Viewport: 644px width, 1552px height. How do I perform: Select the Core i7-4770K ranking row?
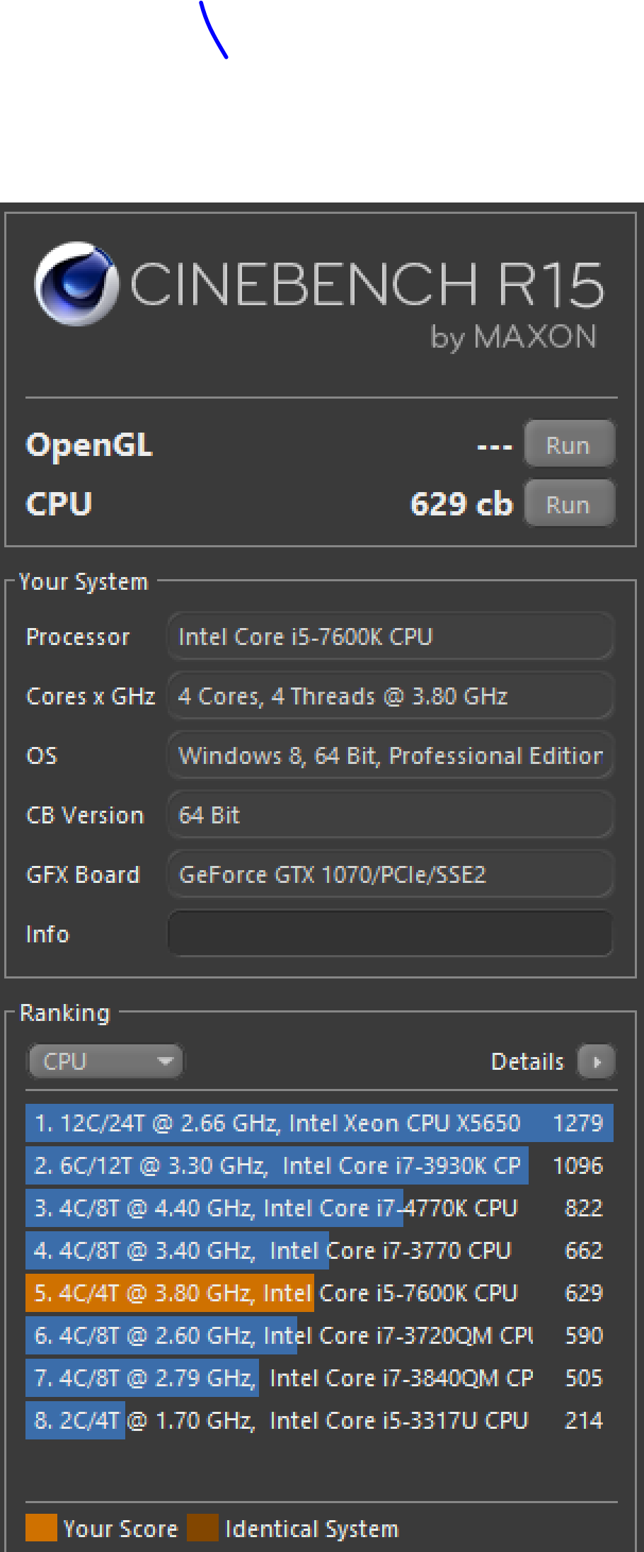[x=319, y=1208]
